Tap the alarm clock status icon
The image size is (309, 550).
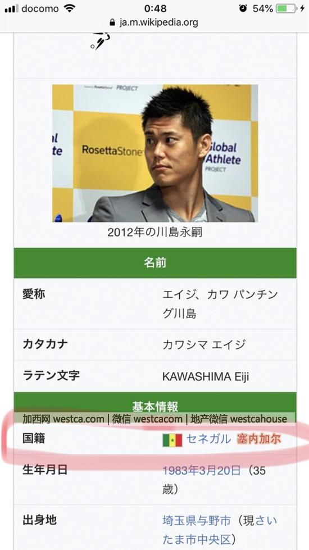point(243,8)
